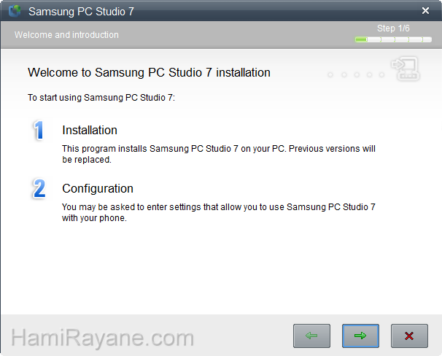Click 'Welcome to Samsung PC Studio 7 installation' title
442x356 pixels.
tap(149, 72)
